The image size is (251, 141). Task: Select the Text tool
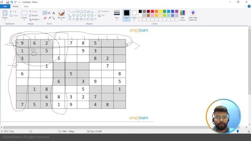click(54, 13)
